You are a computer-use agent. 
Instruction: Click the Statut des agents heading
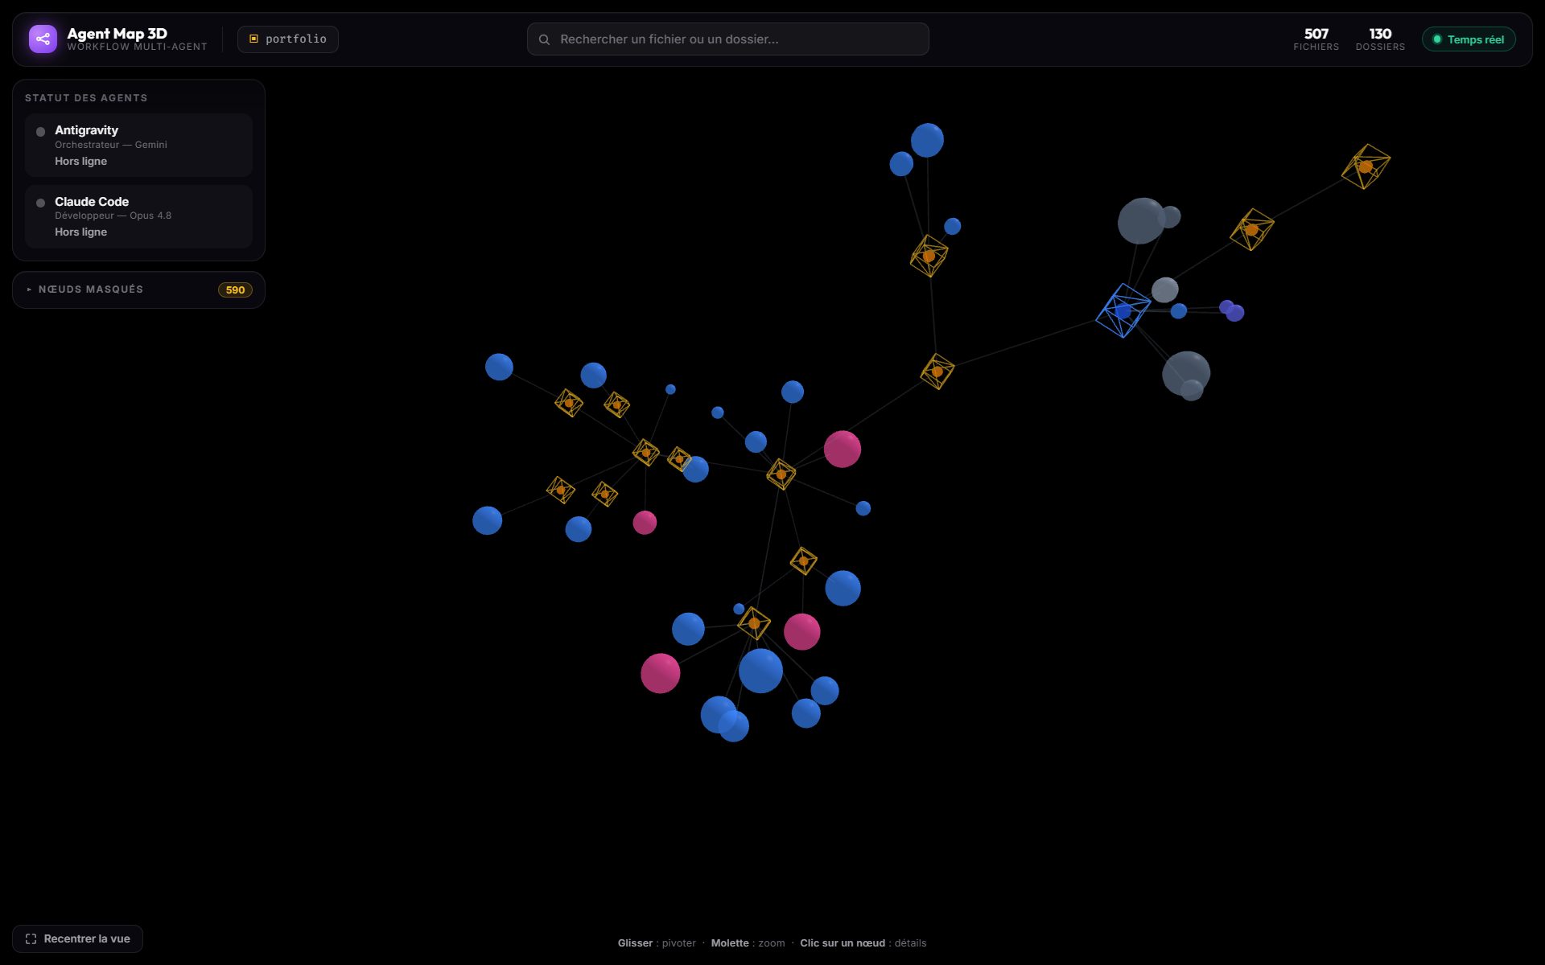[x=86, y=98]
